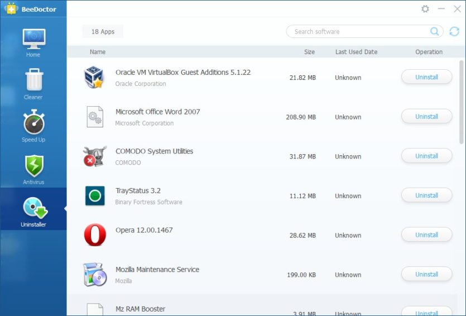Click the app list vertical scrollbar
This screenshot has height=316, width=466.
coord(461,103)
